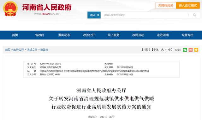Click 豫政办 breadcrumb link
Viewport: 202px width, 120px height.
(x=44, y=50)
